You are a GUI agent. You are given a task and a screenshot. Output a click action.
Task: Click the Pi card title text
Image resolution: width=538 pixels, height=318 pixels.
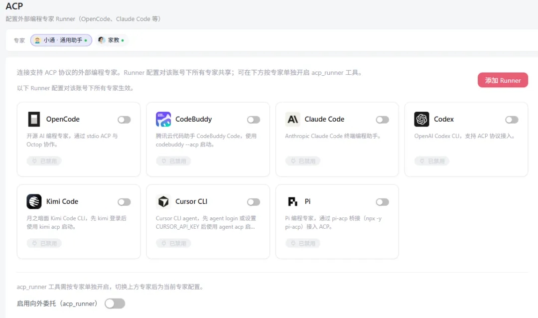307,201
